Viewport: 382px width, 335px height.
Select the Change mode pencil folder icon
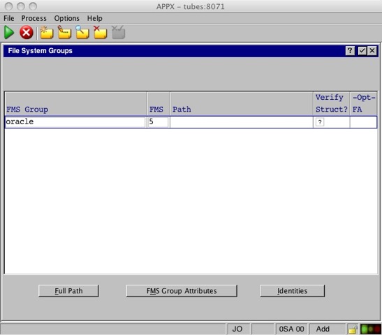[64, 32]
